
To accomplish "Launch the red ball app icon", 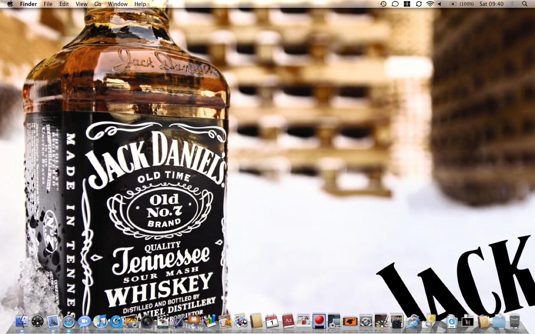I will coord(319,321).
